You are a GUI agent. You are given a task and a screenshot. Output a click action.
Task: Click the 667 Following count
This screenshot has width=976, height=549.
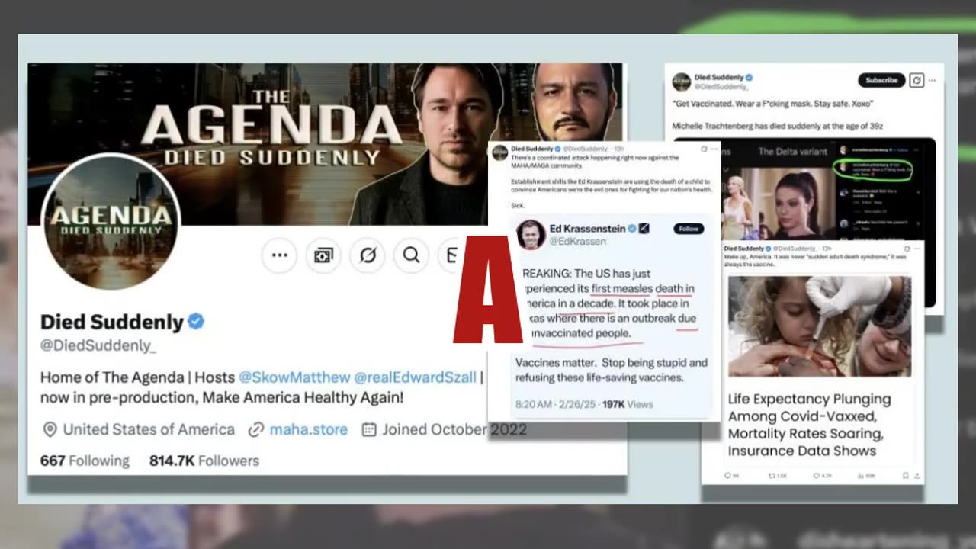(x=85, y=461)
